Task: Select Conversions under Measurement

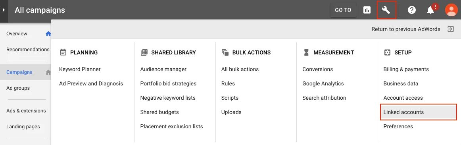Action: pyautogui.click(x=317, y=69)
